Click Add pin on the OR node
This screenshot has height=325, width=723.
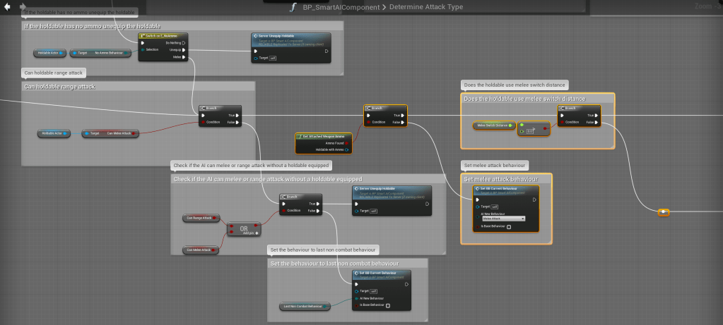pyautogui.click(x=250, y=233)
